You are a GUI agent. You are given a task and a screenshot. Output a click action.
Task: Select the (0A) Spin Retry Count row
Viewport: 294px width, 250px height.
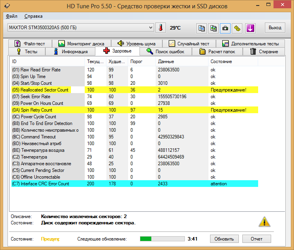pos(135,110)
